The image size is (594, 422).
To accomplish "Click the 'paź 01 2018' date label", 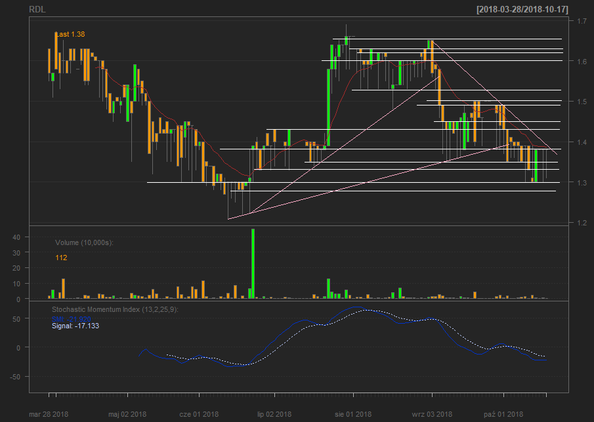I will click(503, 414).
